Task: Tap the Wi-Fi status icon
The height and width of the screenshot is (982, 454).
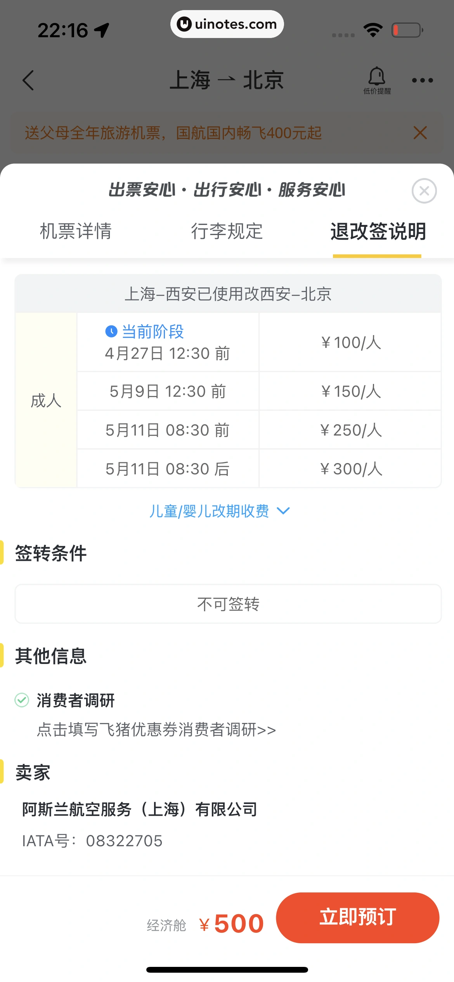Action: [x=373, y=30]
